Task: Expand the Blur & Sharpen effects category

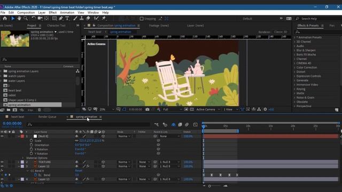Action: tap(294, 50)
